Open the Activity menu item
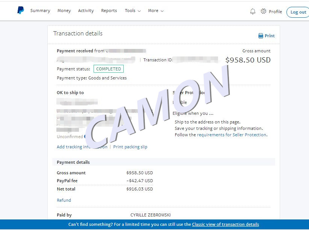 pyautogui.click(x=86, y=11)
